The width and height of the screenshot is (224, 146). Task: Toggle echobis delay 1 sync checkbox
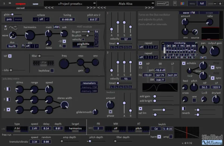(x=212, y=67)
